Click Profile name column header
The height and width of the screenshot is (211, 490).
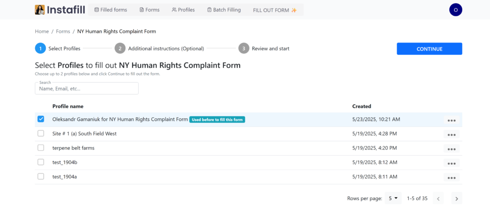pos(68,106)
